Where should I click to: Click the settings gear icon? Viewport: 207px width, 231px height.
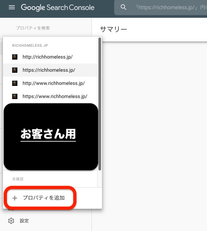pyautogui.click(x=11, y=221)
